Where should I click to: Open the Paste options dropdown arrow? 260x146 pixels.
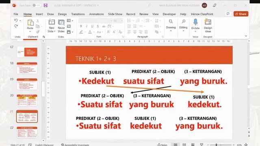[x=30, y=32]
